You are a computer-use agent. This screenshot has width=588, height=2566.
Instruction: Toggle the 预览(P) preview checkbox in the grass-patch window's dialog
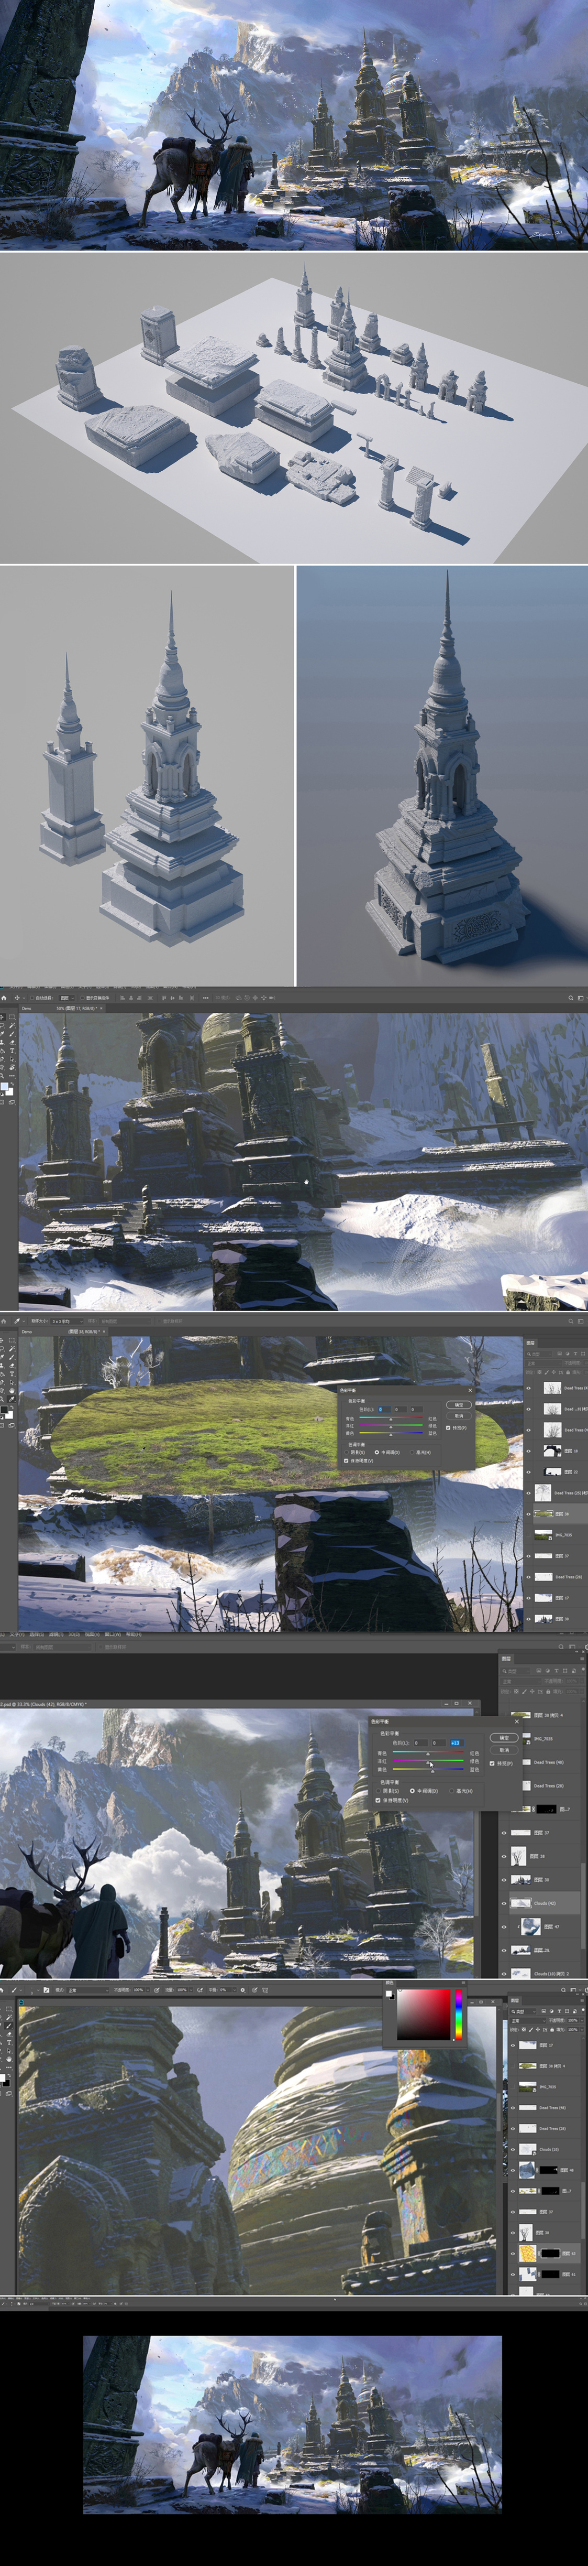click(449, 1427)
